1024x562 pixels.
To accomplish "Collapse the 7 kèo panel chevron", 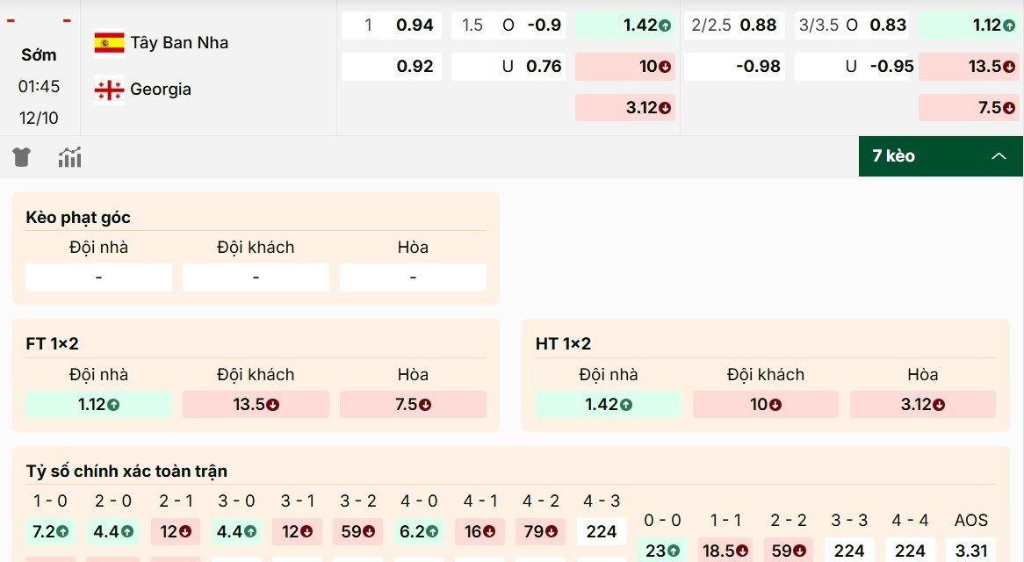I will click(999, 156).
